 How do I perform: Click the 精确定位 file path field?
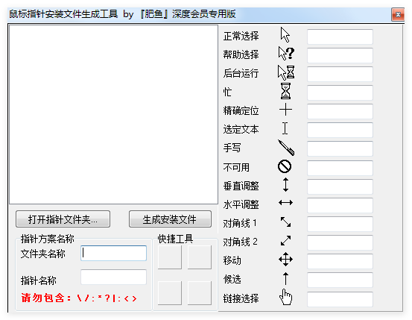pyautogui.click(x=340, y=111)
